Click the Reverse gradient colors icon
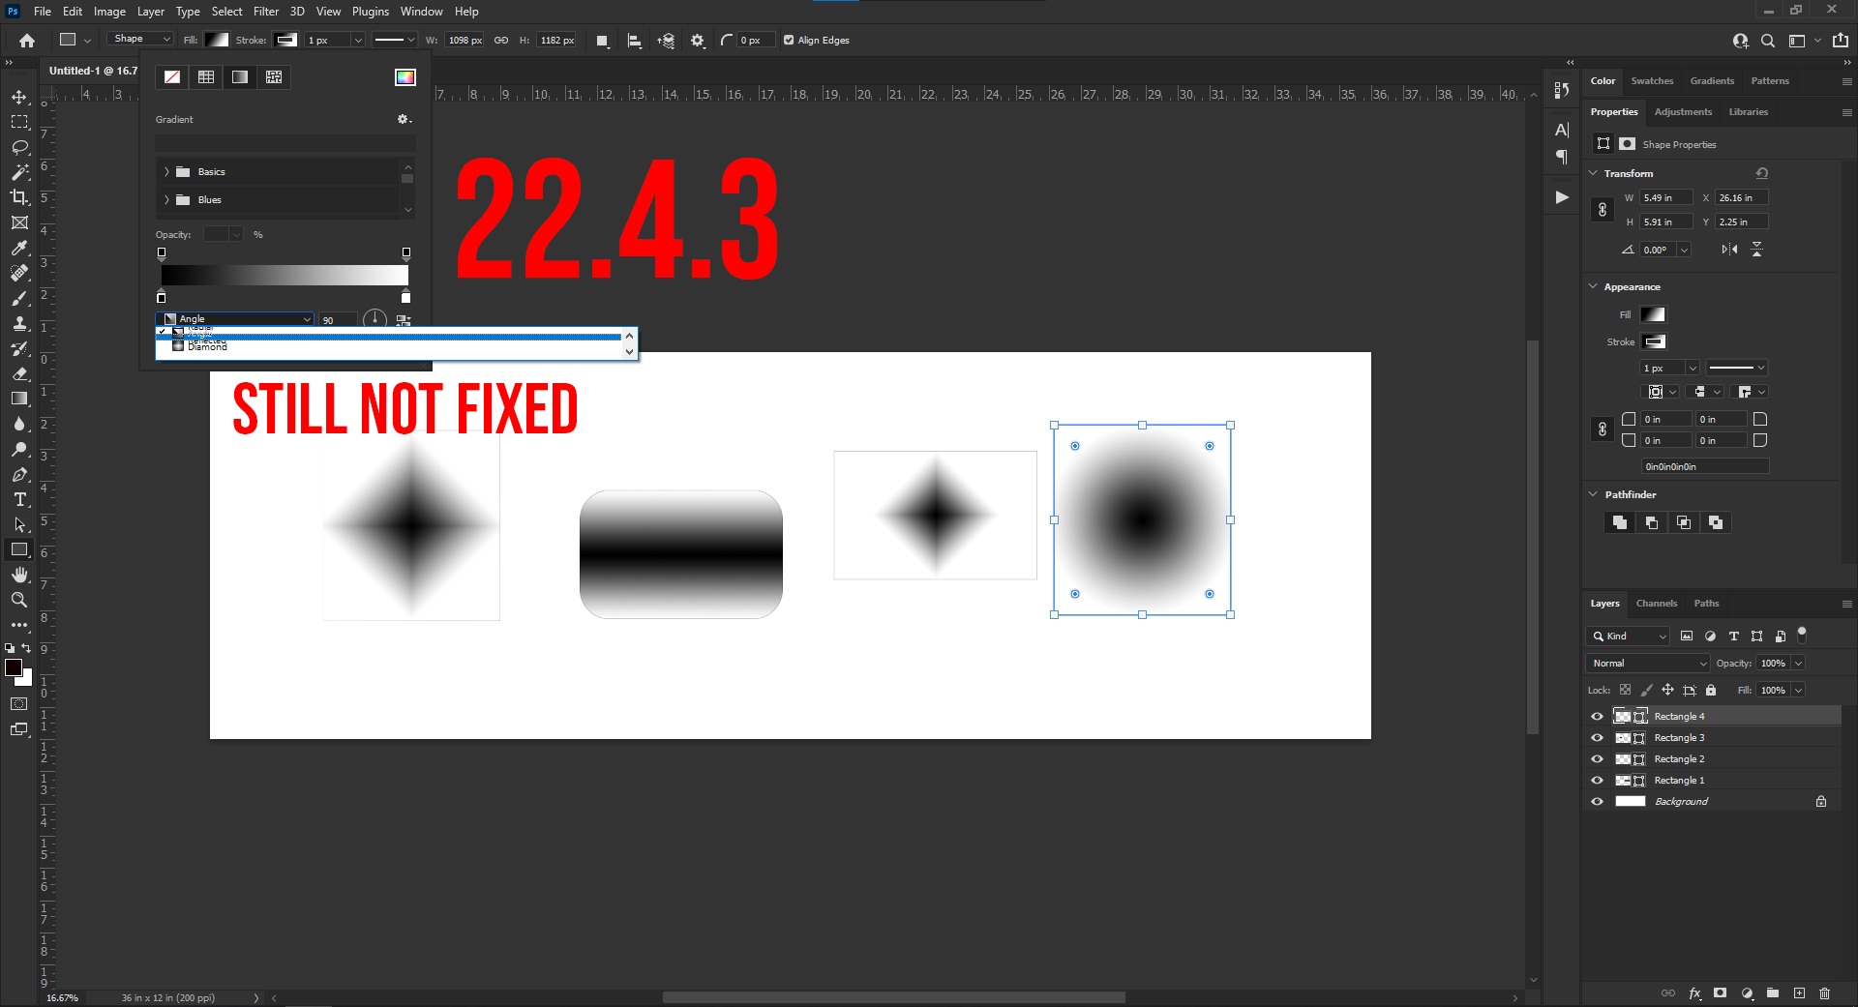This screenshot has height=1007, width=1858. tap(404, 320)
